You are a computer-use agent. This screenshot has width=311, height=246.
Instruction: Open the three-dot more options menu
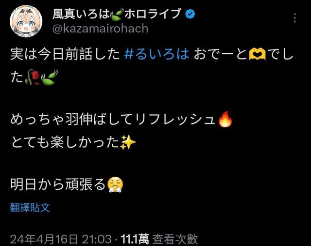[295, 18]
